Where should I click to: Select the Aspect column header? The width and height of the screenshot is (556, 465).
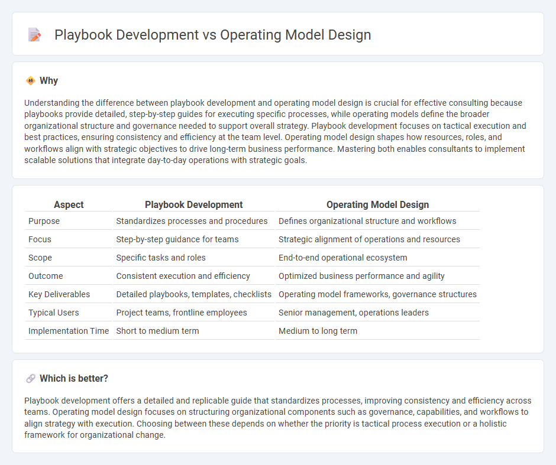coord(69,204)
